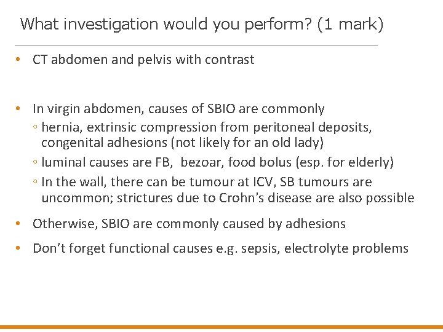Click the orange bullet before "Don't forget"
The width and height of the screenshot is (443, 332).
[x=20, y=248]
